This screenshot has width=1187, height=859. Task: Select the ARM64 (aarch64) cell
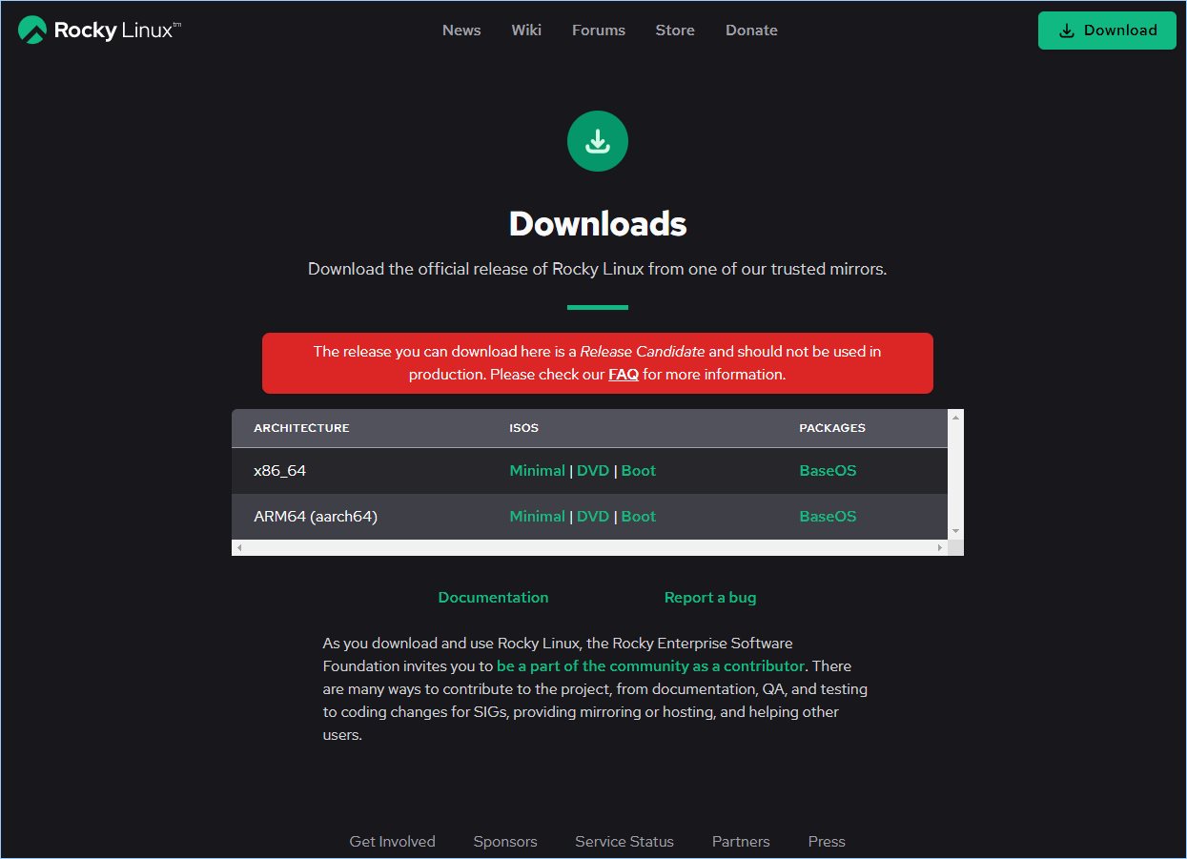316,517
